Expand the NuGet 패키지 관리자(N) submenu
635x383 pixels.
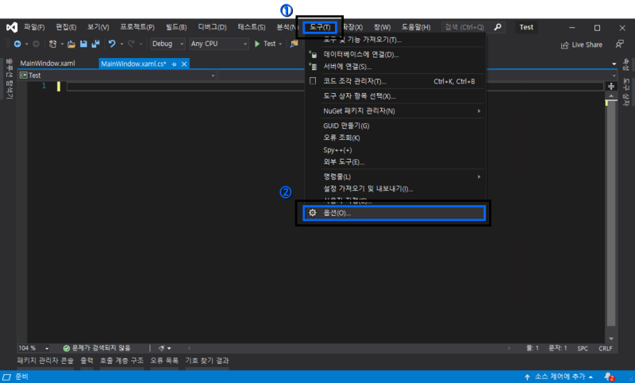click(479, 110)
